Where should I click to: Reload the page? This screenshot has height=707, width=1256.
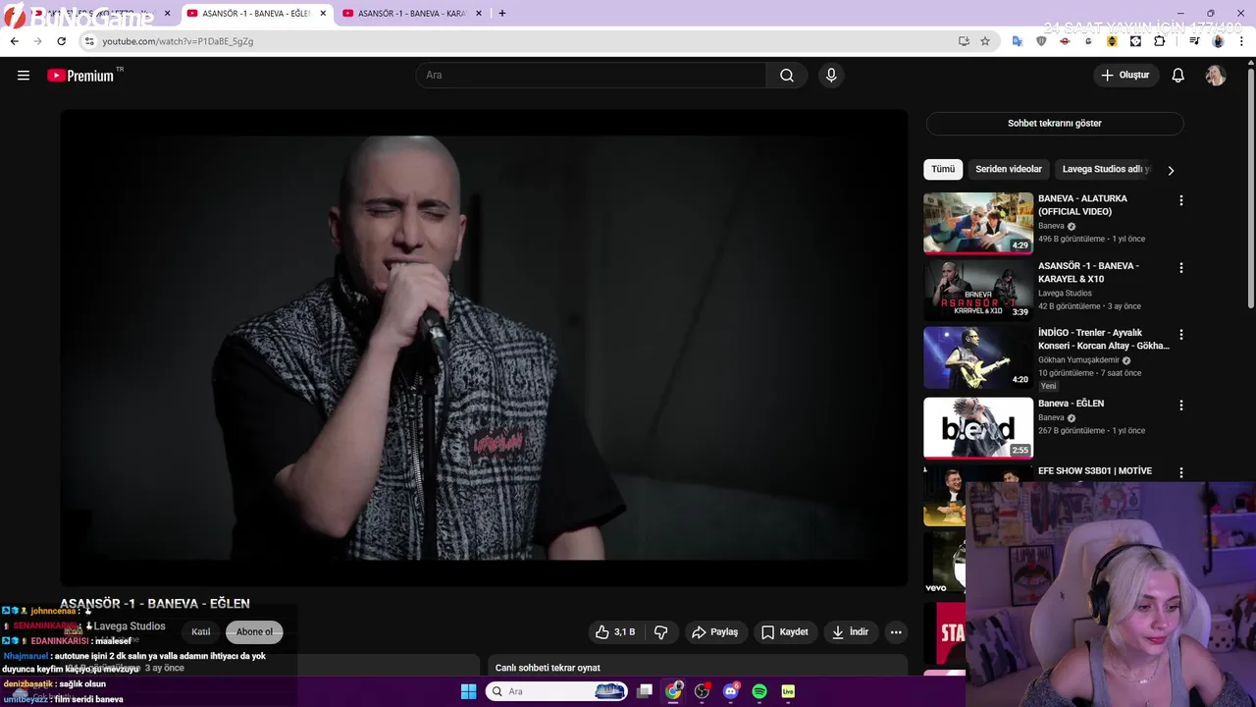pos(61,41)
